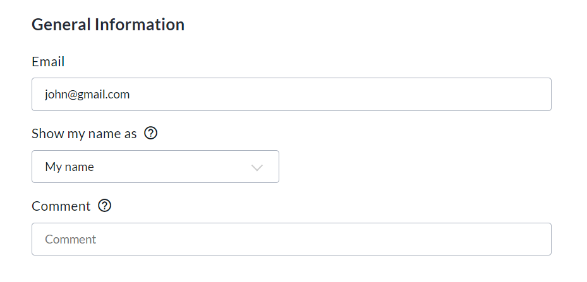Click the Comment field label
The image size is (587, 282).
61,206
